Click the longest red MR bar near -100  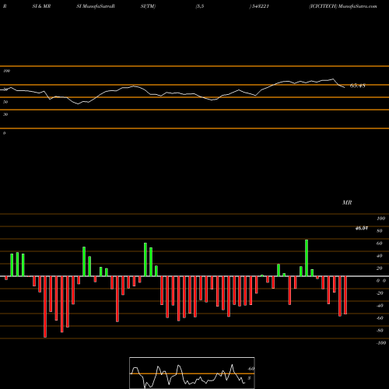[x=45, y=307]
